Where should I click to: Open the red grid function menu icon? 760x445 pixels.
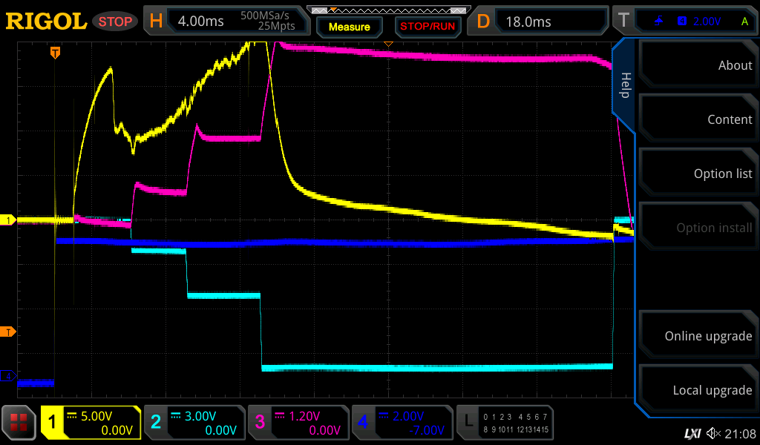coord(19,423)
